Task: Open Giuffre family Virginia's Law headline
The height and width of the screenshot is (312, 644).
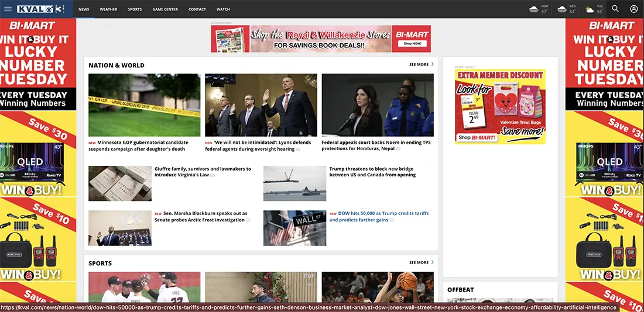Action: pos(203,172)
